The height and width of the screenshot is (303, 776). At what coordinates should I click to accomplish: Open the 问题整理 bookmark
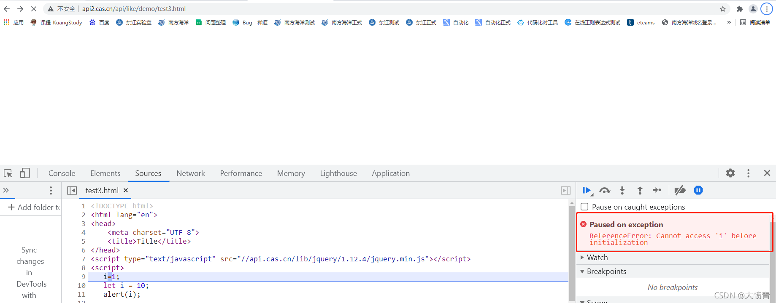point(211,22)
